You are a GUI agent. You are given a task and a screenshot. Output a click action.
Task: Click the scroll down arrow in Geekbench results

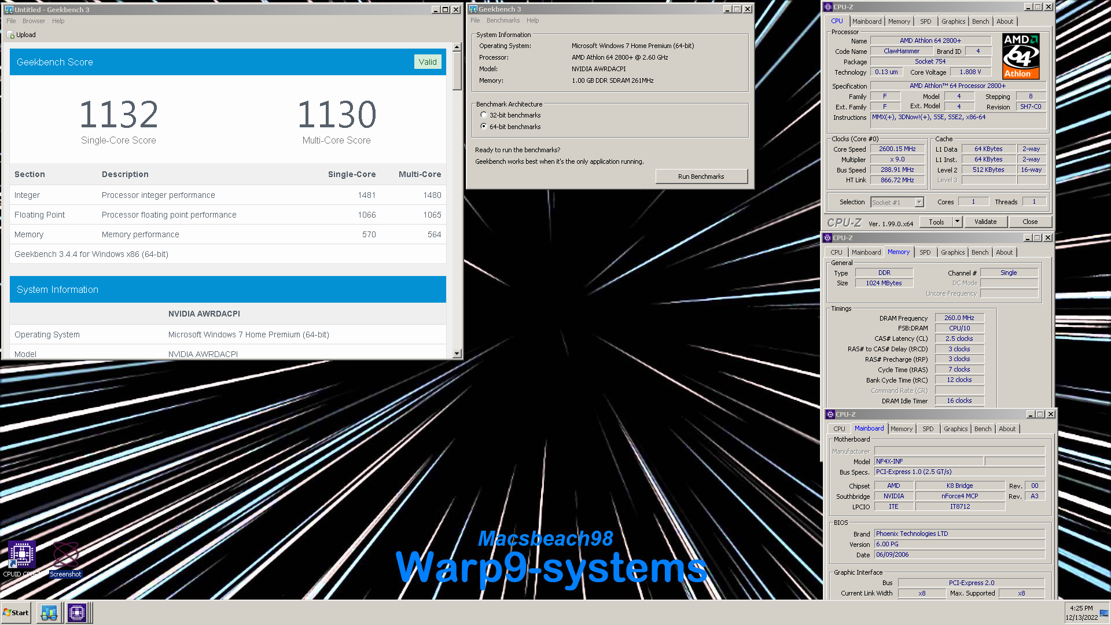click(x=457, y=354)
